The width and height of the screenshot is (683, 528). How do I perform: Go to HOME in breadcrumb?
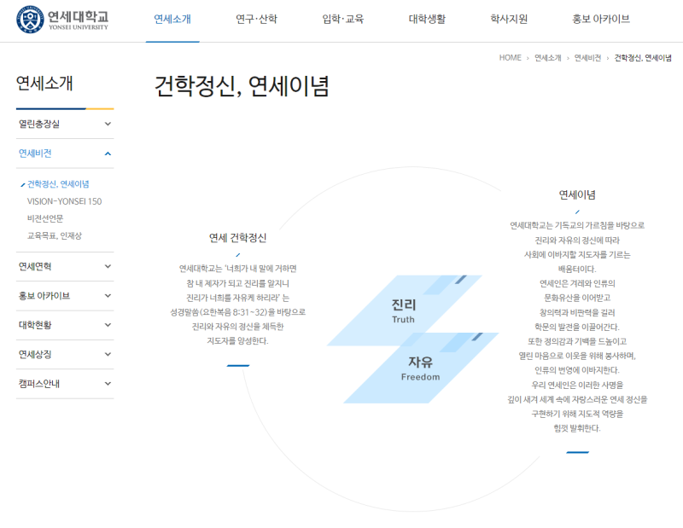pyautogui.click(x=510, y=58)
